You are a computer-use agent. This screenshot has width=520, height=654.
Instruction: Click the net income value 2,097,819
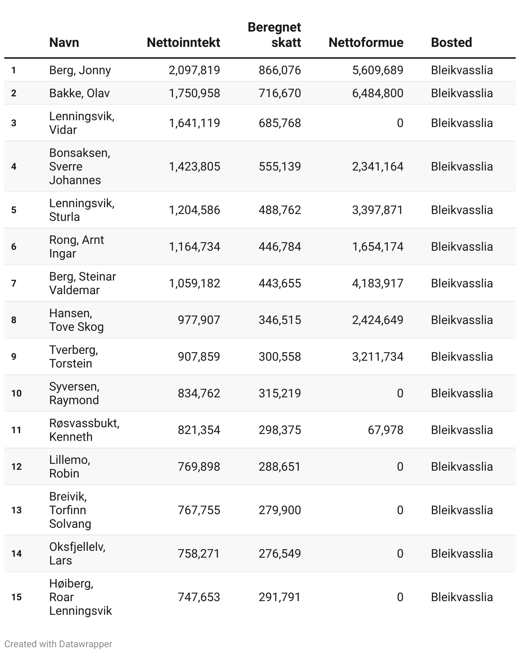194,70
